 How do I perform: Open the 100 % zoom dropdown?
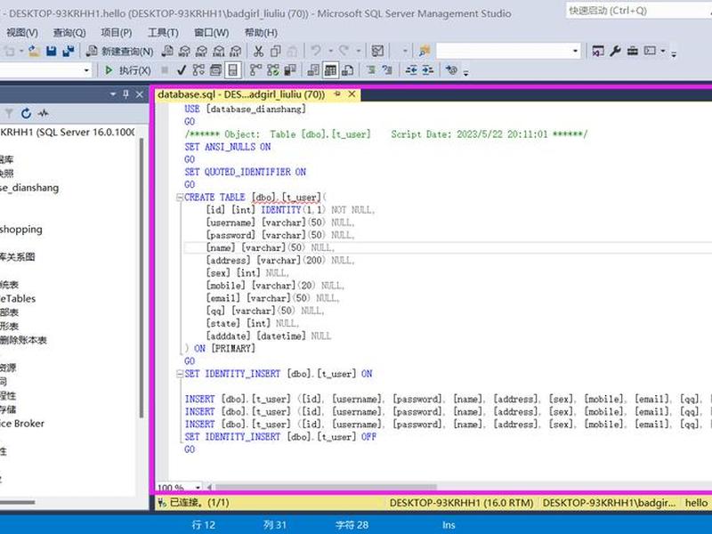click(x=198, y=487)
